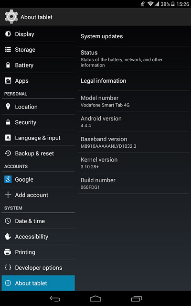Image resolution: width=191 pixels, height=306 pixels.
Task: Tap the Android home navigation button
Action: click(95, 298)
